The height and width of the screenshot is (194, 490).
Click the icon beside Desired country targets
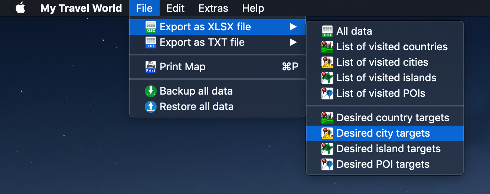327,118
